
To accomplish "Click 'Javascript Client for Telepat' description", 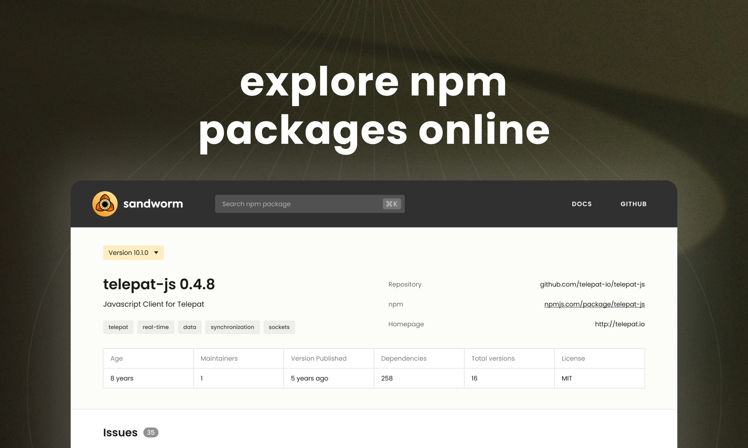I will pyautogui.click(x=153, y=304).
